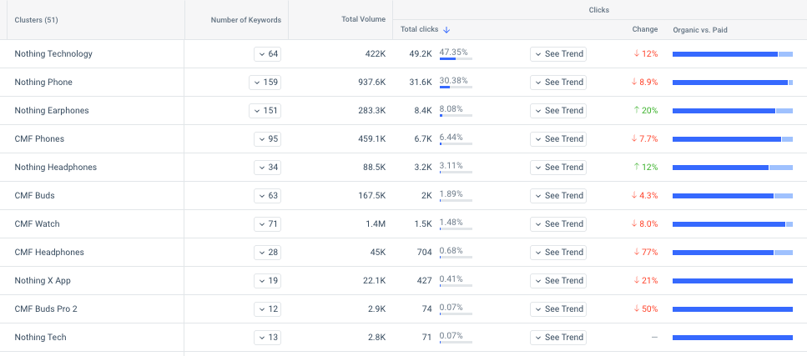Expand keywords dropdown for Nothing Earphones (151)
The image size is (807, 356).
pos(265,111)
